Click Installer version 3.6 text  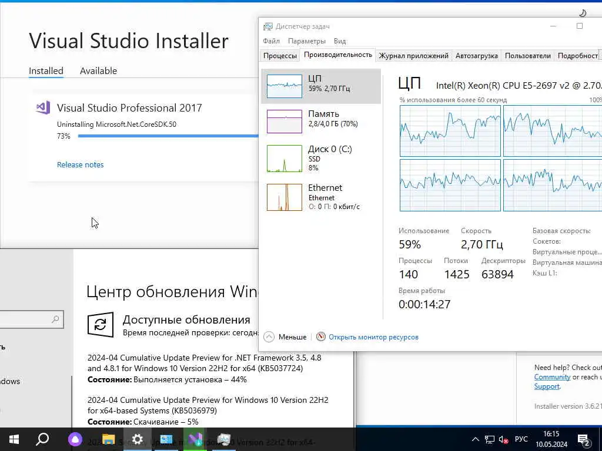(x=568, y=406)
